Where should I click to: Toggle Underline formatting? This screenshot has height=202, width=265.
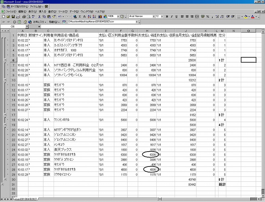point(177,16)
